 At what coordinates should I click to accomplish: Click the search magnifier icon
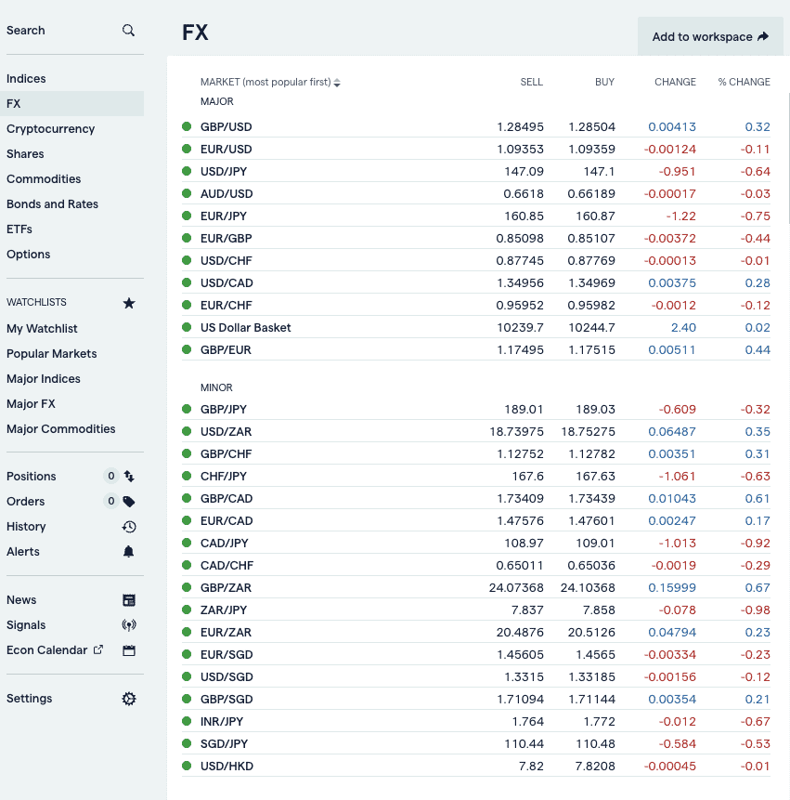point(128,31)
